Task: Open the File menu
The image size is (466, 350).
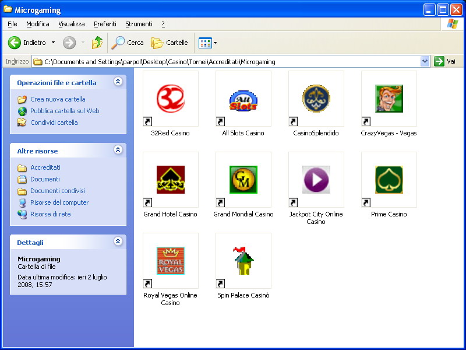Action: 12,24
